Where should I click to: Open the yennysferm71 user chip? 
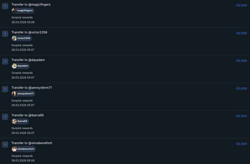(x=23, y=94)
